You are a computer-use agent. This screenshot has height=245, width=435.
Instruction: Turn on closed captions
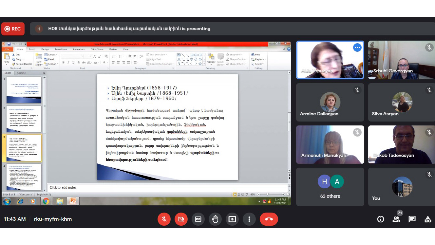click(198, 219)
